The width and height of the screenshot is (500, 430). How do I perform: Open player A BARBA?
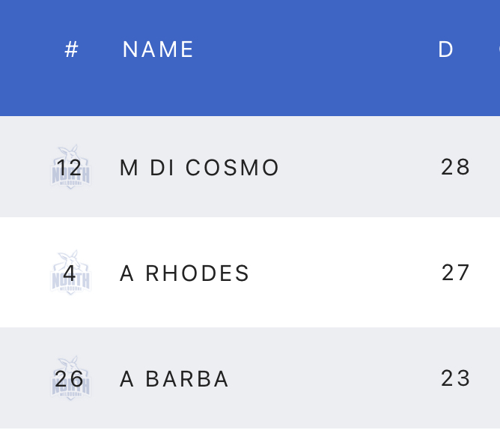pos(174,380)
